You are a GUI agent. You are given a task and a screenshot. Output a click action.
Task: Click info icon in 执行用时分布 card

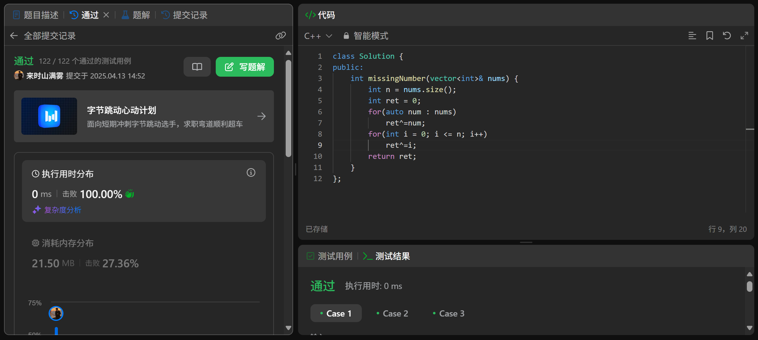click(251, 172)
